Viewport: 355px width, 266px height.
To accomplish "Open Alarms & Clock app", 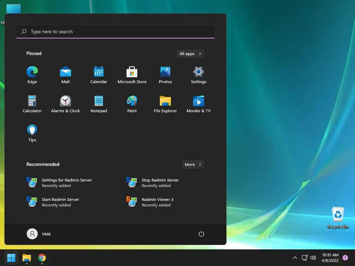I will pyautogui.click(x=66, y=104).
